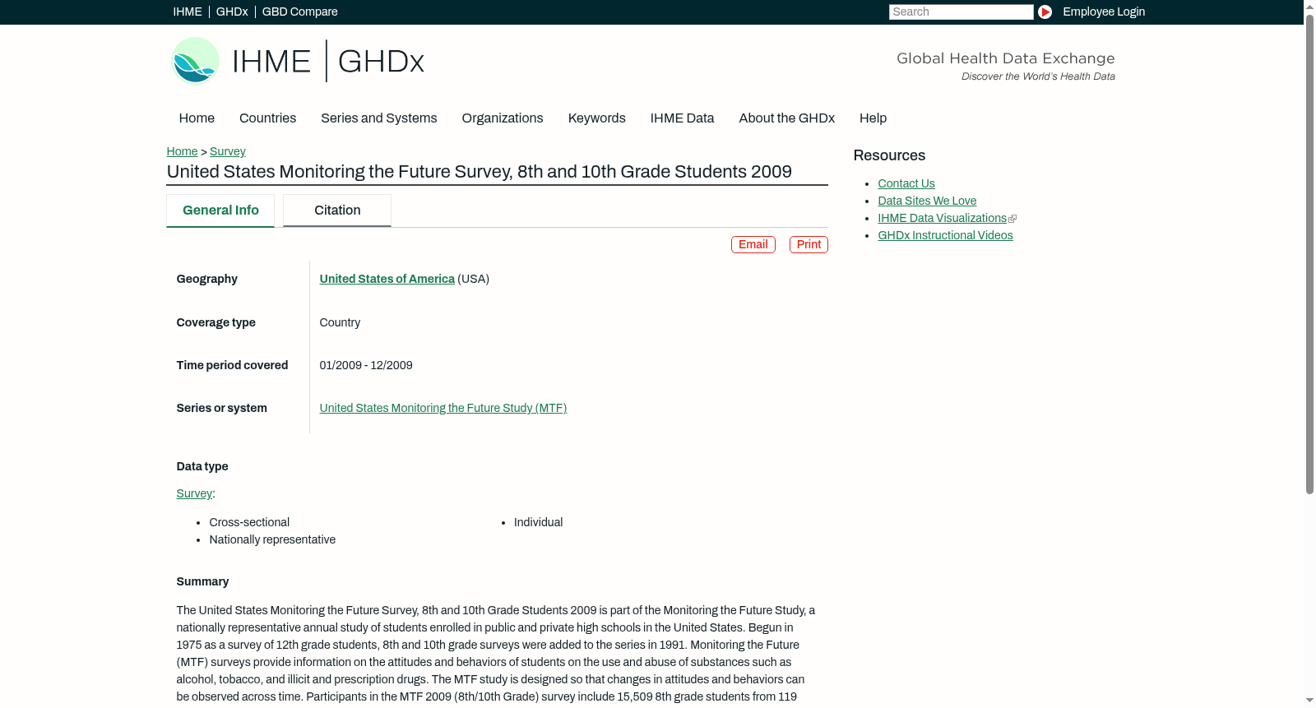Viewport: 1316px width, 708px height.
Task: Open the United States of America link
Action: point(387,279)
